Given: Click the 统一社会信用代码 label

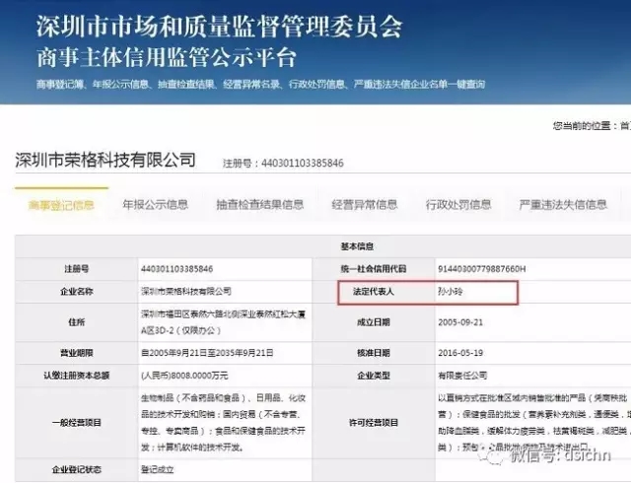Looking at the screenshot, I should click(x=374, y=269).
